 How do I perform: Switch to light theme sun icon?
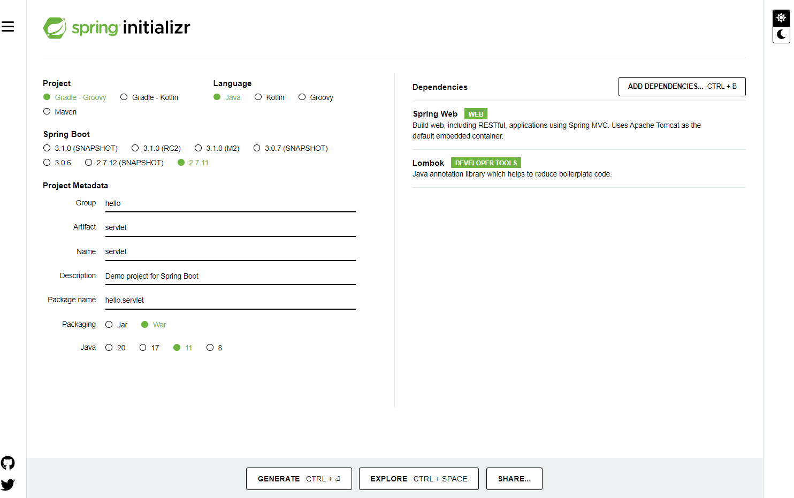(x=781, y=18)
